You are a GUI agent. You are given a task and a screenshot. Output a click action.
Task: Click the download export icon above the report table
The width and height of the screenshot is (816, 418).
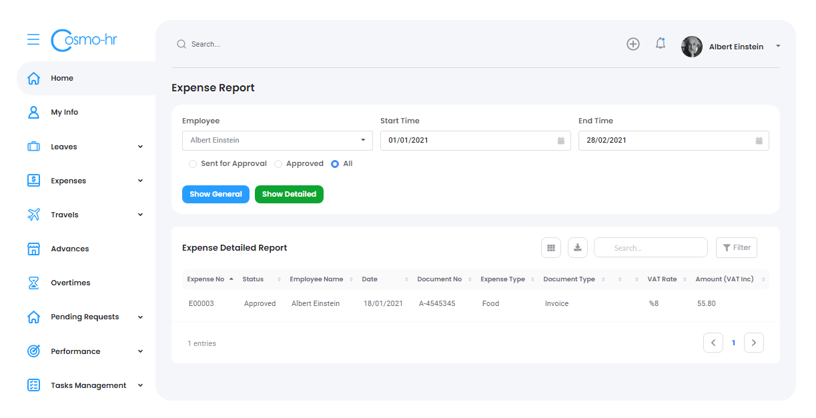(x=577, y=247)
